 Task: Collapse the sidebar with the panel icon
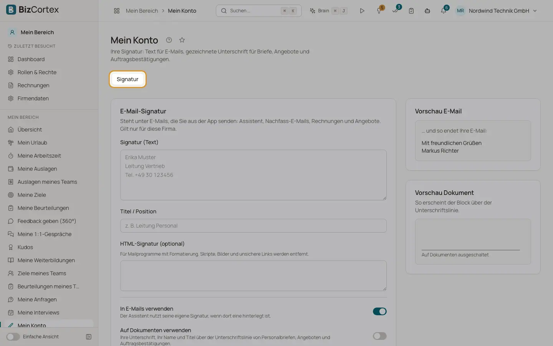(89, 337)
